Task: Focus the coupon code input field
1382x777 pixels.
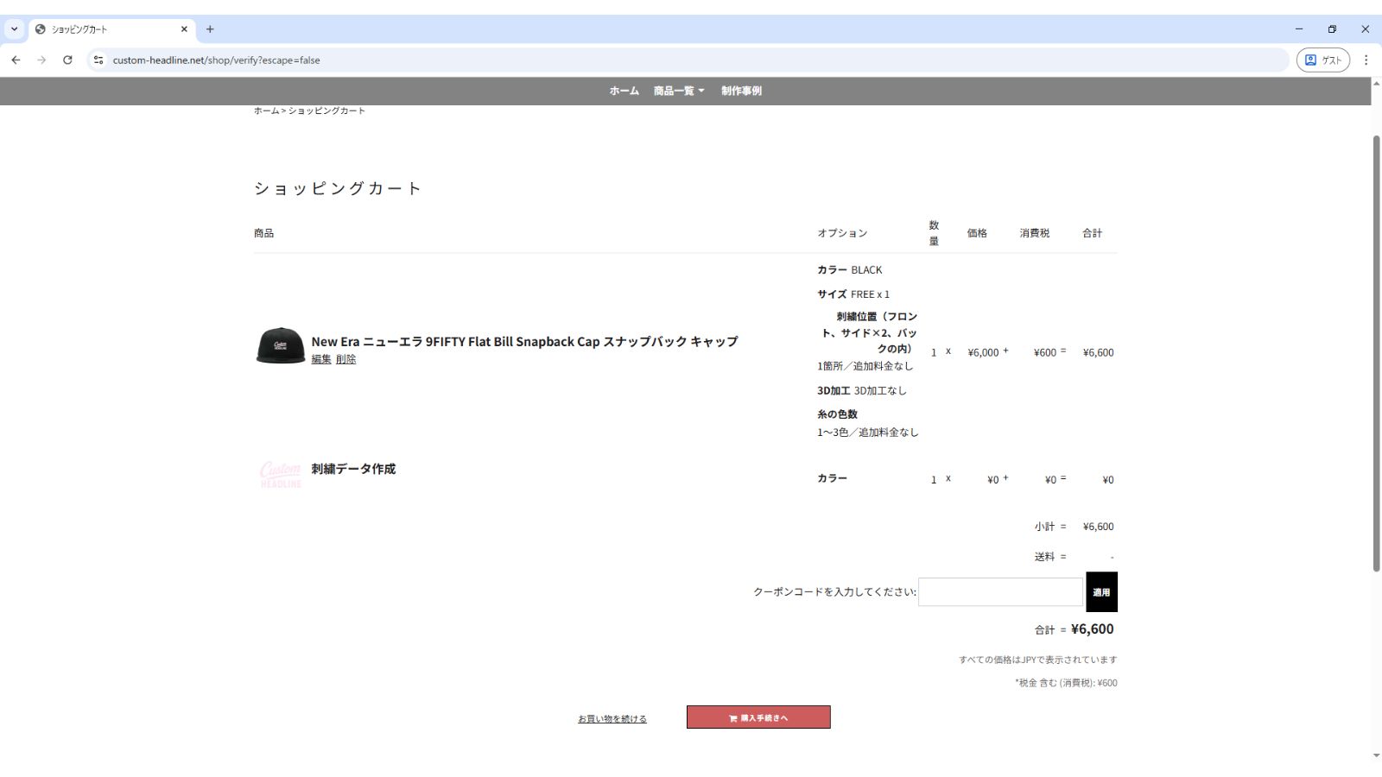Action: point(1000,592)
